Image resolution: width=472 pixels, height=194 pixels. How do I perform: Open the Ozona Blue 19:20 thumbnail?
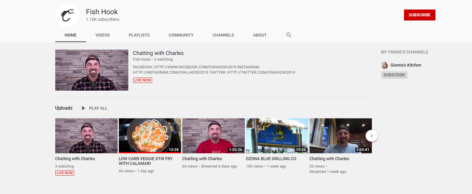coord(277,136)
